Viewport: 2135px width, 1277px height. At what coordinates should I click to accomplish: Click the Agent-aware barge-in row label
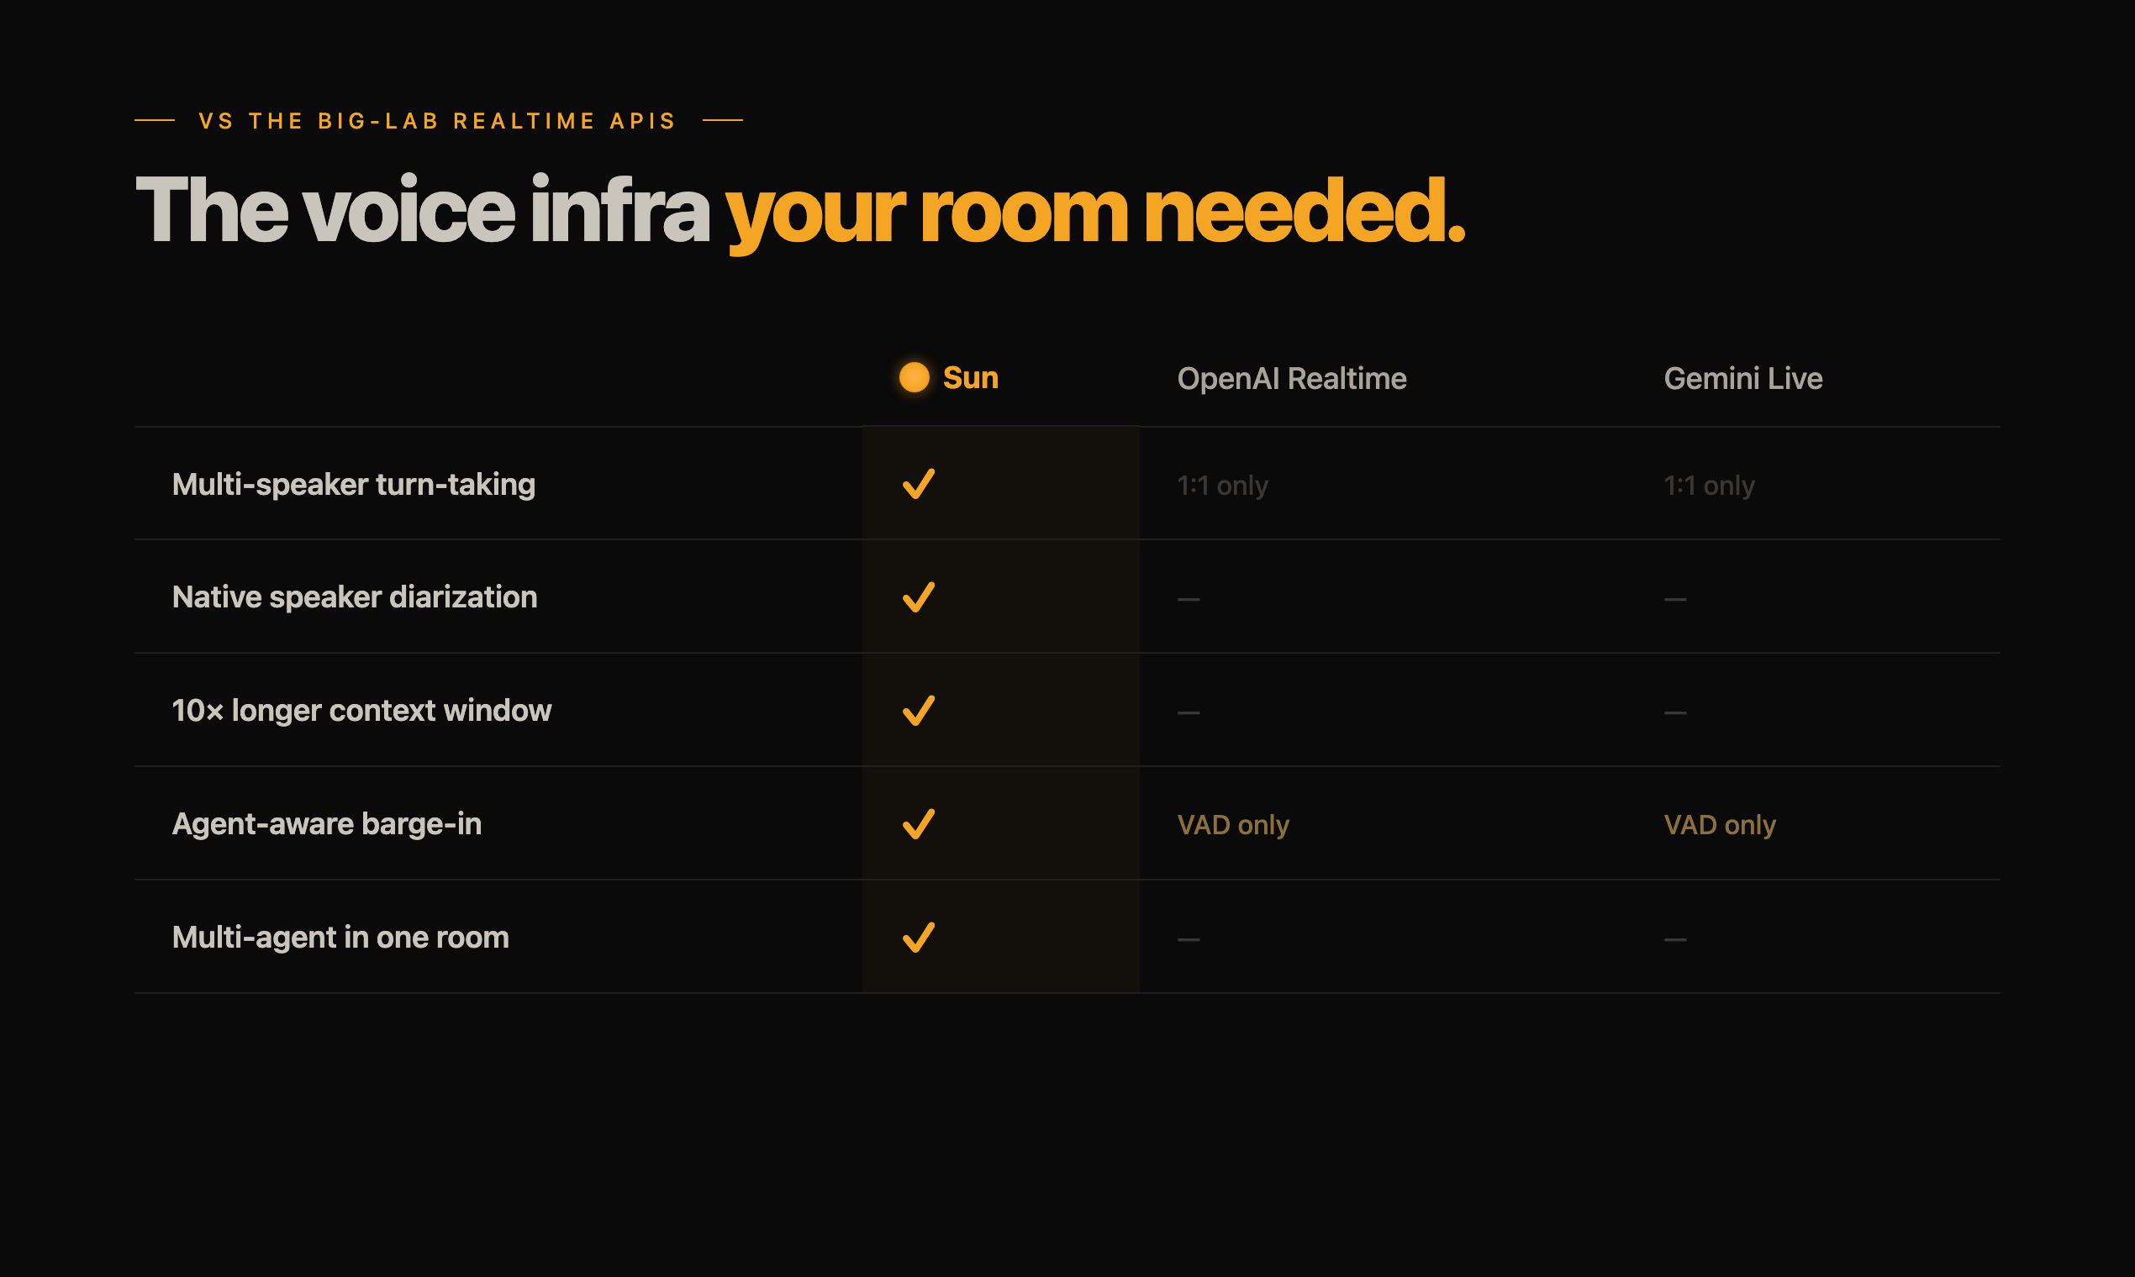coord(326,824)
